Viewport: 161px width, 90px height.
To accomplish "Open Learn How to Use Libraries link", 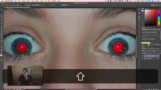I will (149, 39).
